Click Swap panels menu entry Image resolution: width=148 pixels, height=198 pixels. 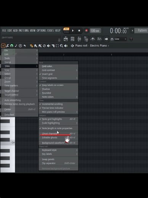[x=59, y=159]
